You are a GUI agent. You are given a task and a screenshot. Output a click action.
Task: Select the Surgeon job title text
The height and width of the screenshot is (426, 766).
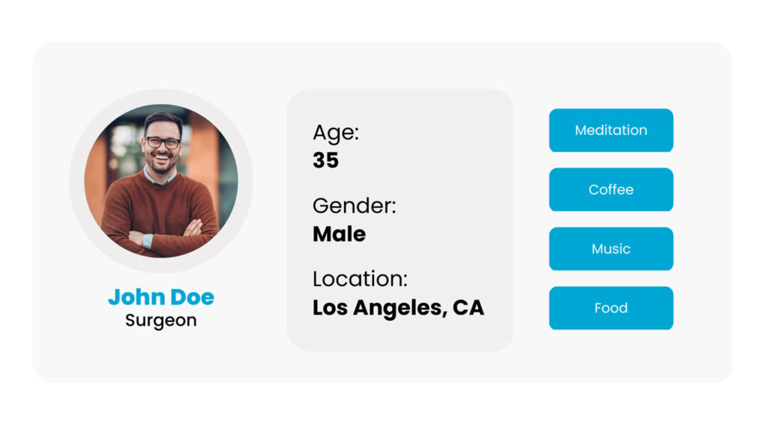(x=162, y=320)
